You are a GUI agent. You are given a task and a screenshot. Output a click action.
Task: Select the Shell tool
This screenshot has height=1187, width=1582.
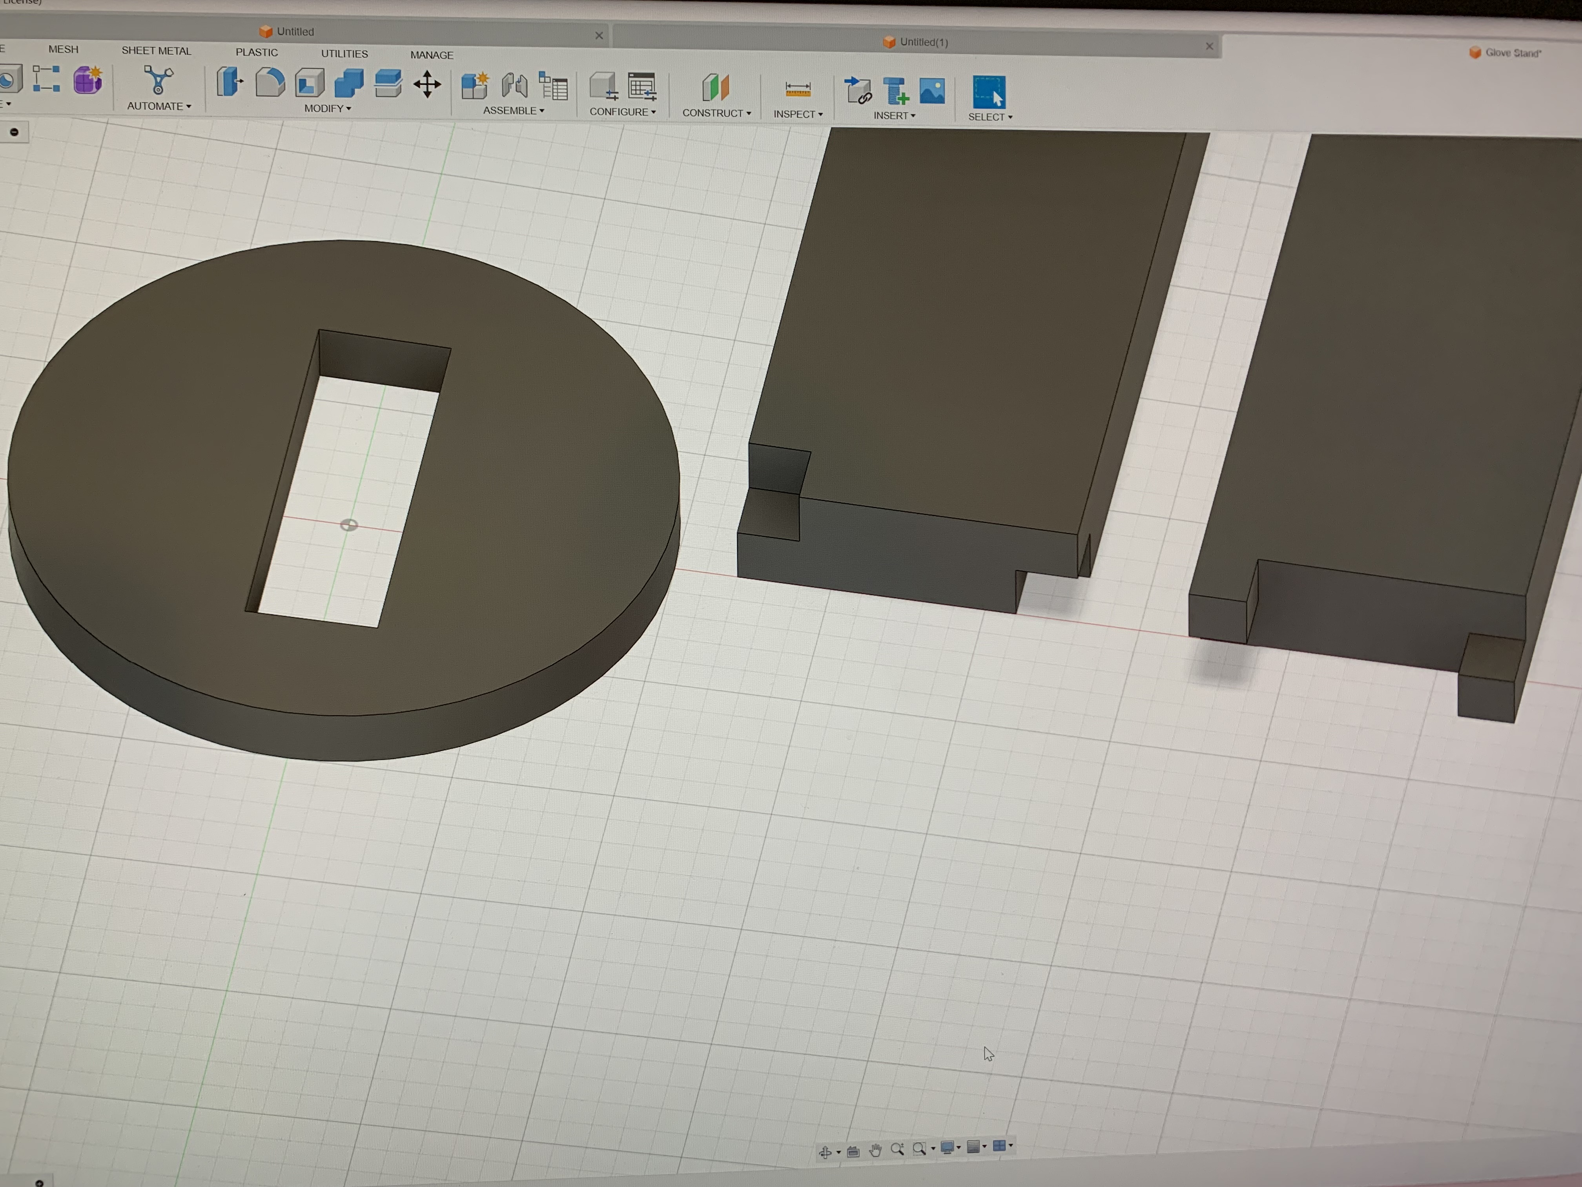click(x=310, y=83)
